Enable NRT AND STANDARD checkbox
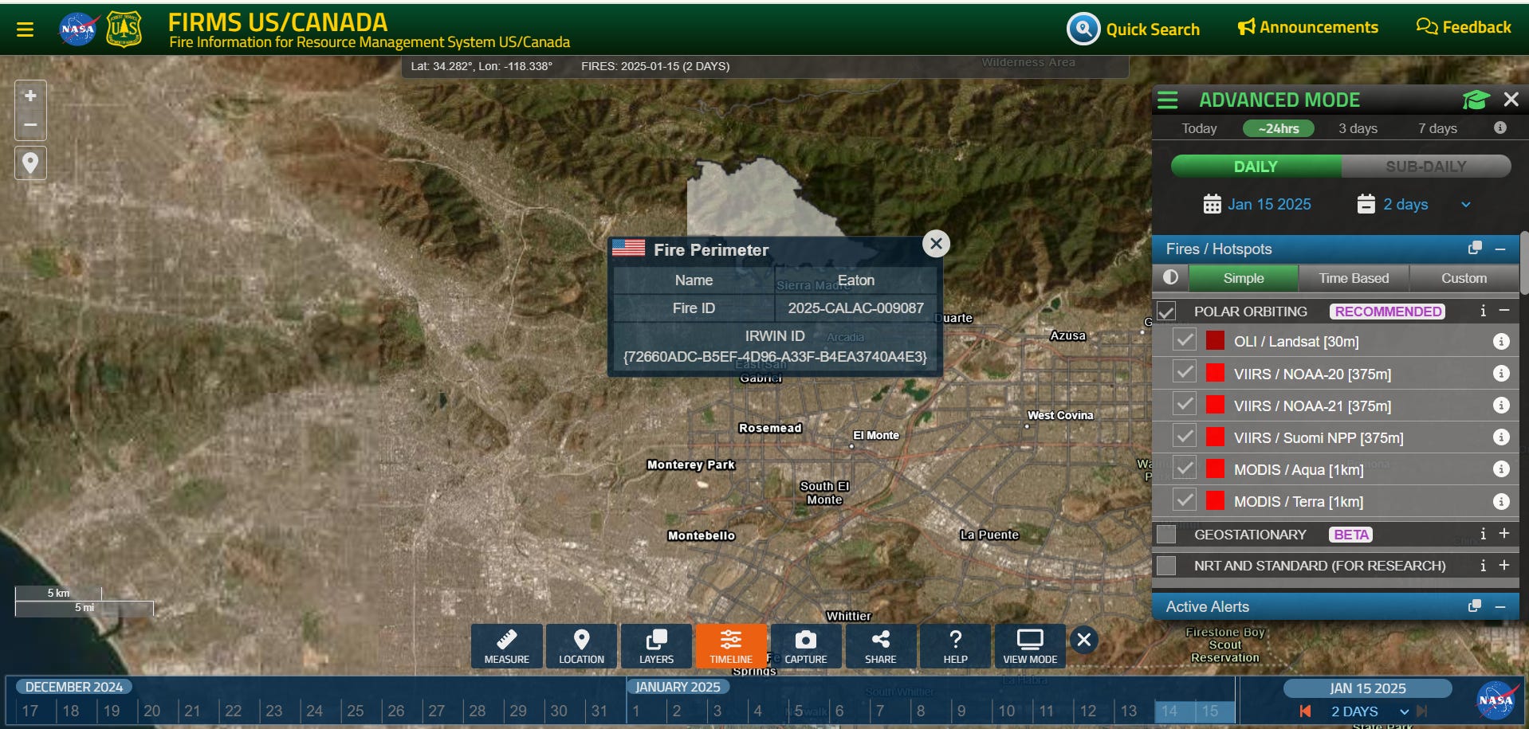 [x=1166, y=566]
